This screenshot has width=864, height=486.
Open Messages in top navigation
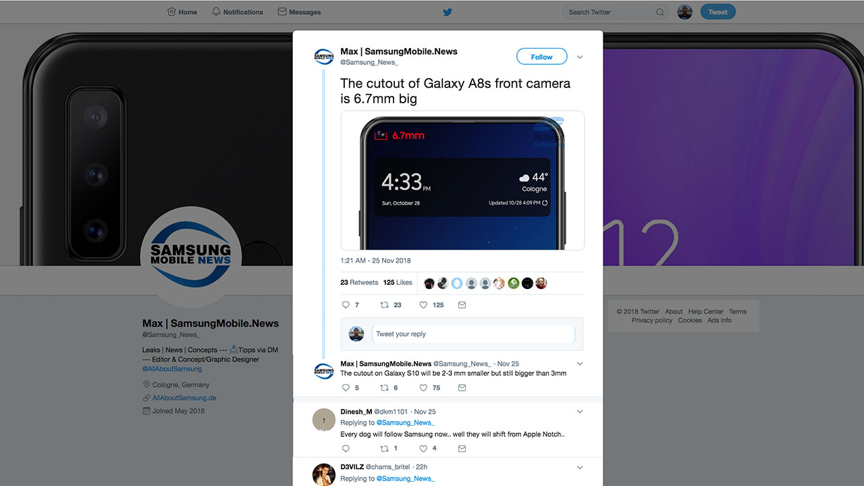[299, 12]
